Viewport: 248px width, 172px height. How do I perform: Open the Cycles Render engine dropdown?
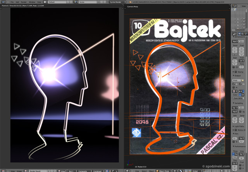(117, 2)
